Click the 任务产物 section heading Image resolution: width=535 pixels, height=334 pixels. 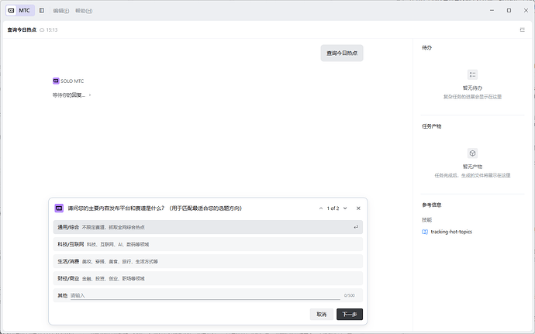point(432,126)
